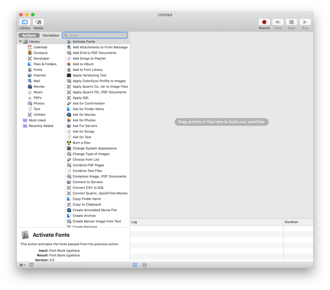The image size is (330, 290).
Task: Click the Step toolbar button
Action: click(x=278, y=22)
